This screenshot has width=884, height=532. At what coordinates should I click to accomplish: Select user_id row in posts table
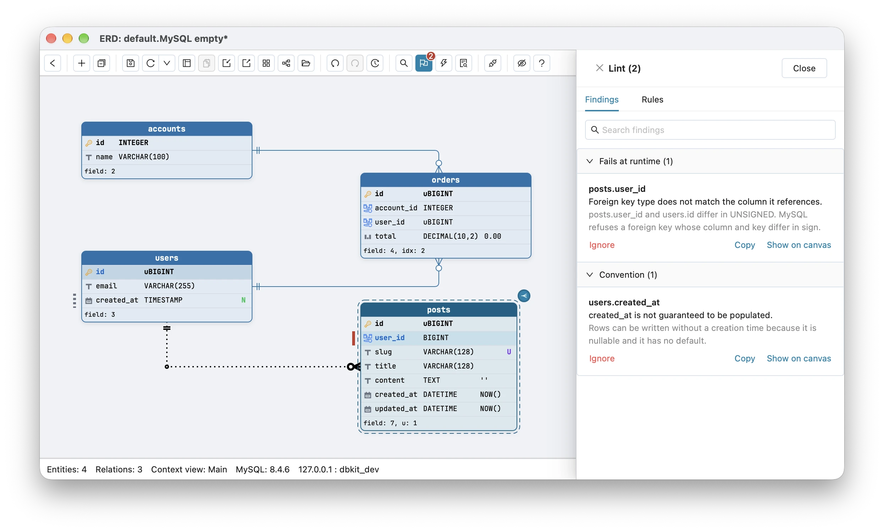coord(438,337)
